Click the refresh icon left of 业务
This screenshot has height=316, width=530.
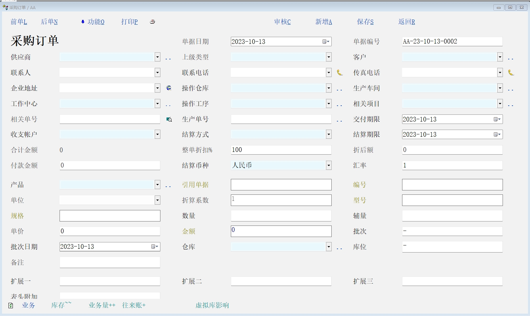tap(11, 305)
